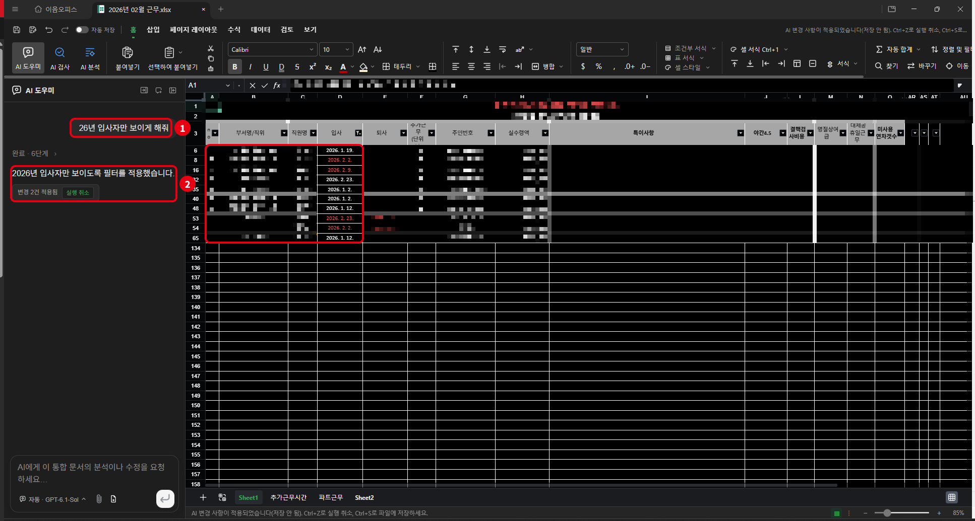Click the percent style icon
The height and width of the screenshot is (521, 975).
pos(598,66)
